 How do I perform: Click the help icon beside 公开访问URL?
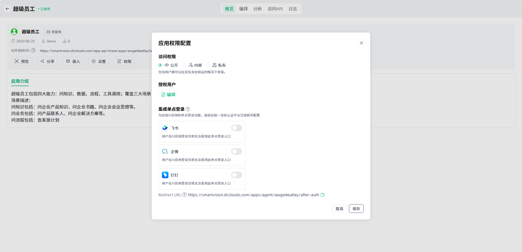pos(33,51)
